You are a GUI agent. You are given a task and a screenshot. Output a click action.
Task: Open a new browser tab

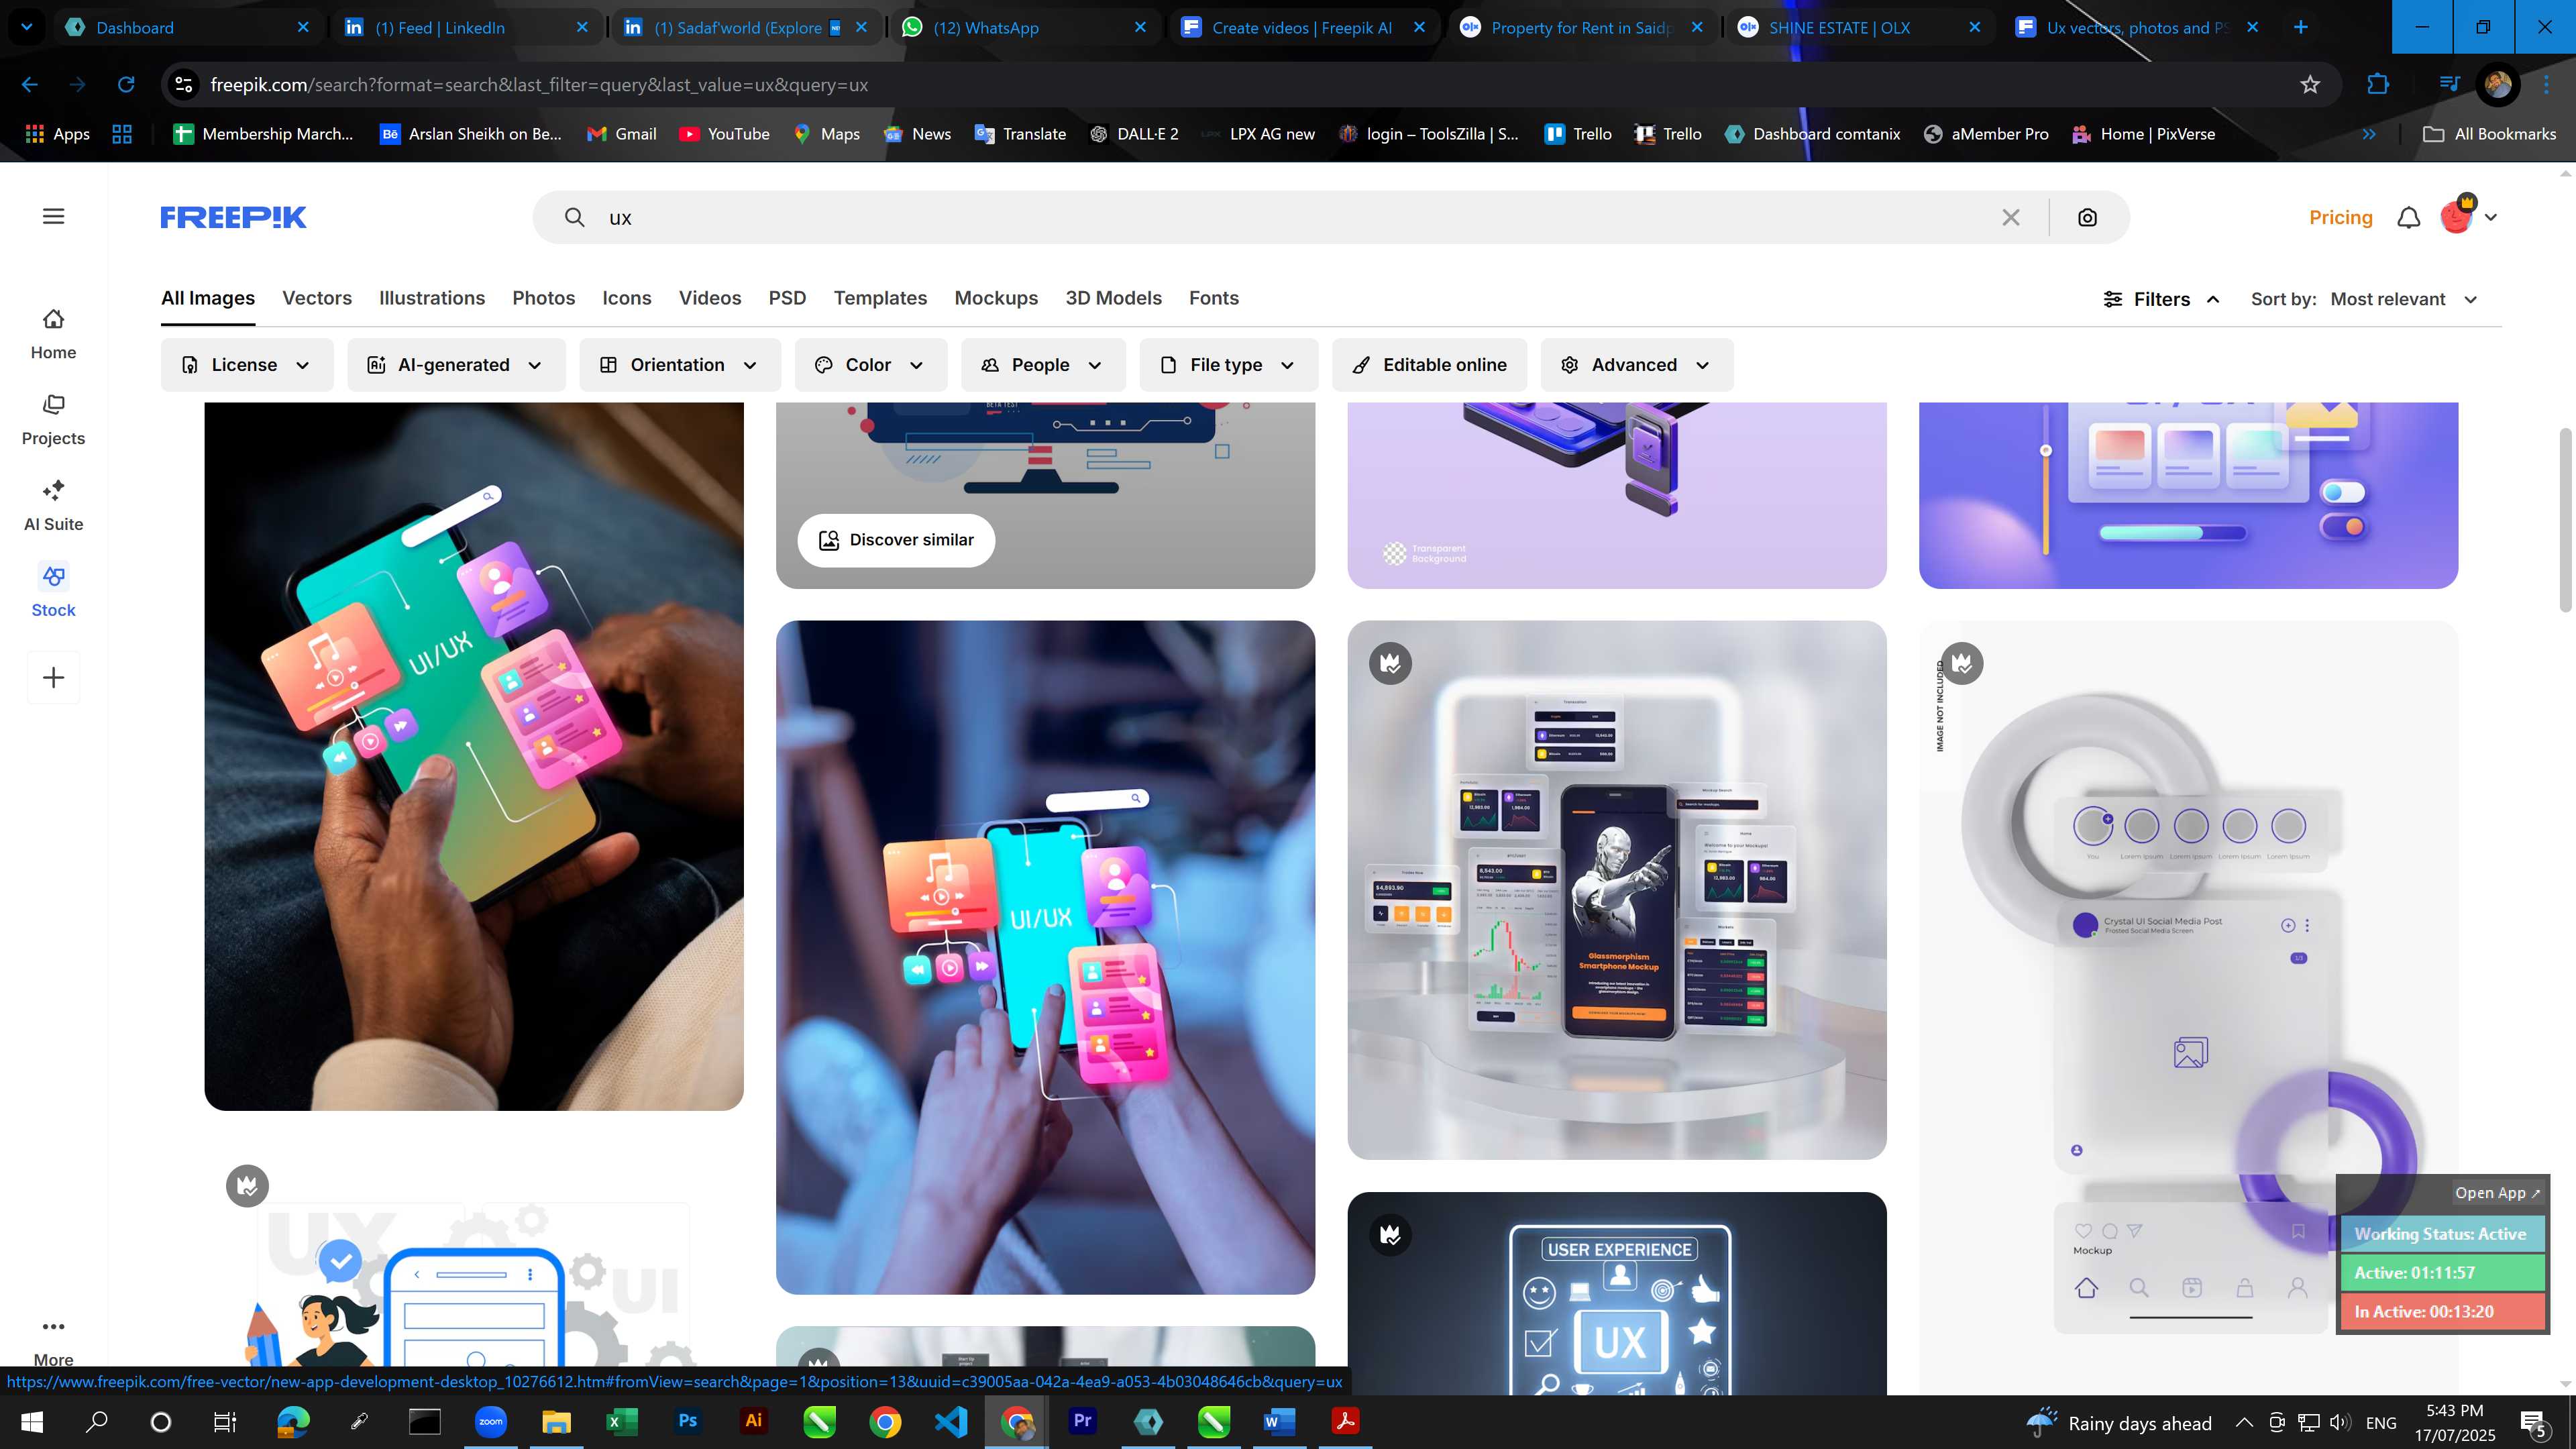(x=2301, y=27)
